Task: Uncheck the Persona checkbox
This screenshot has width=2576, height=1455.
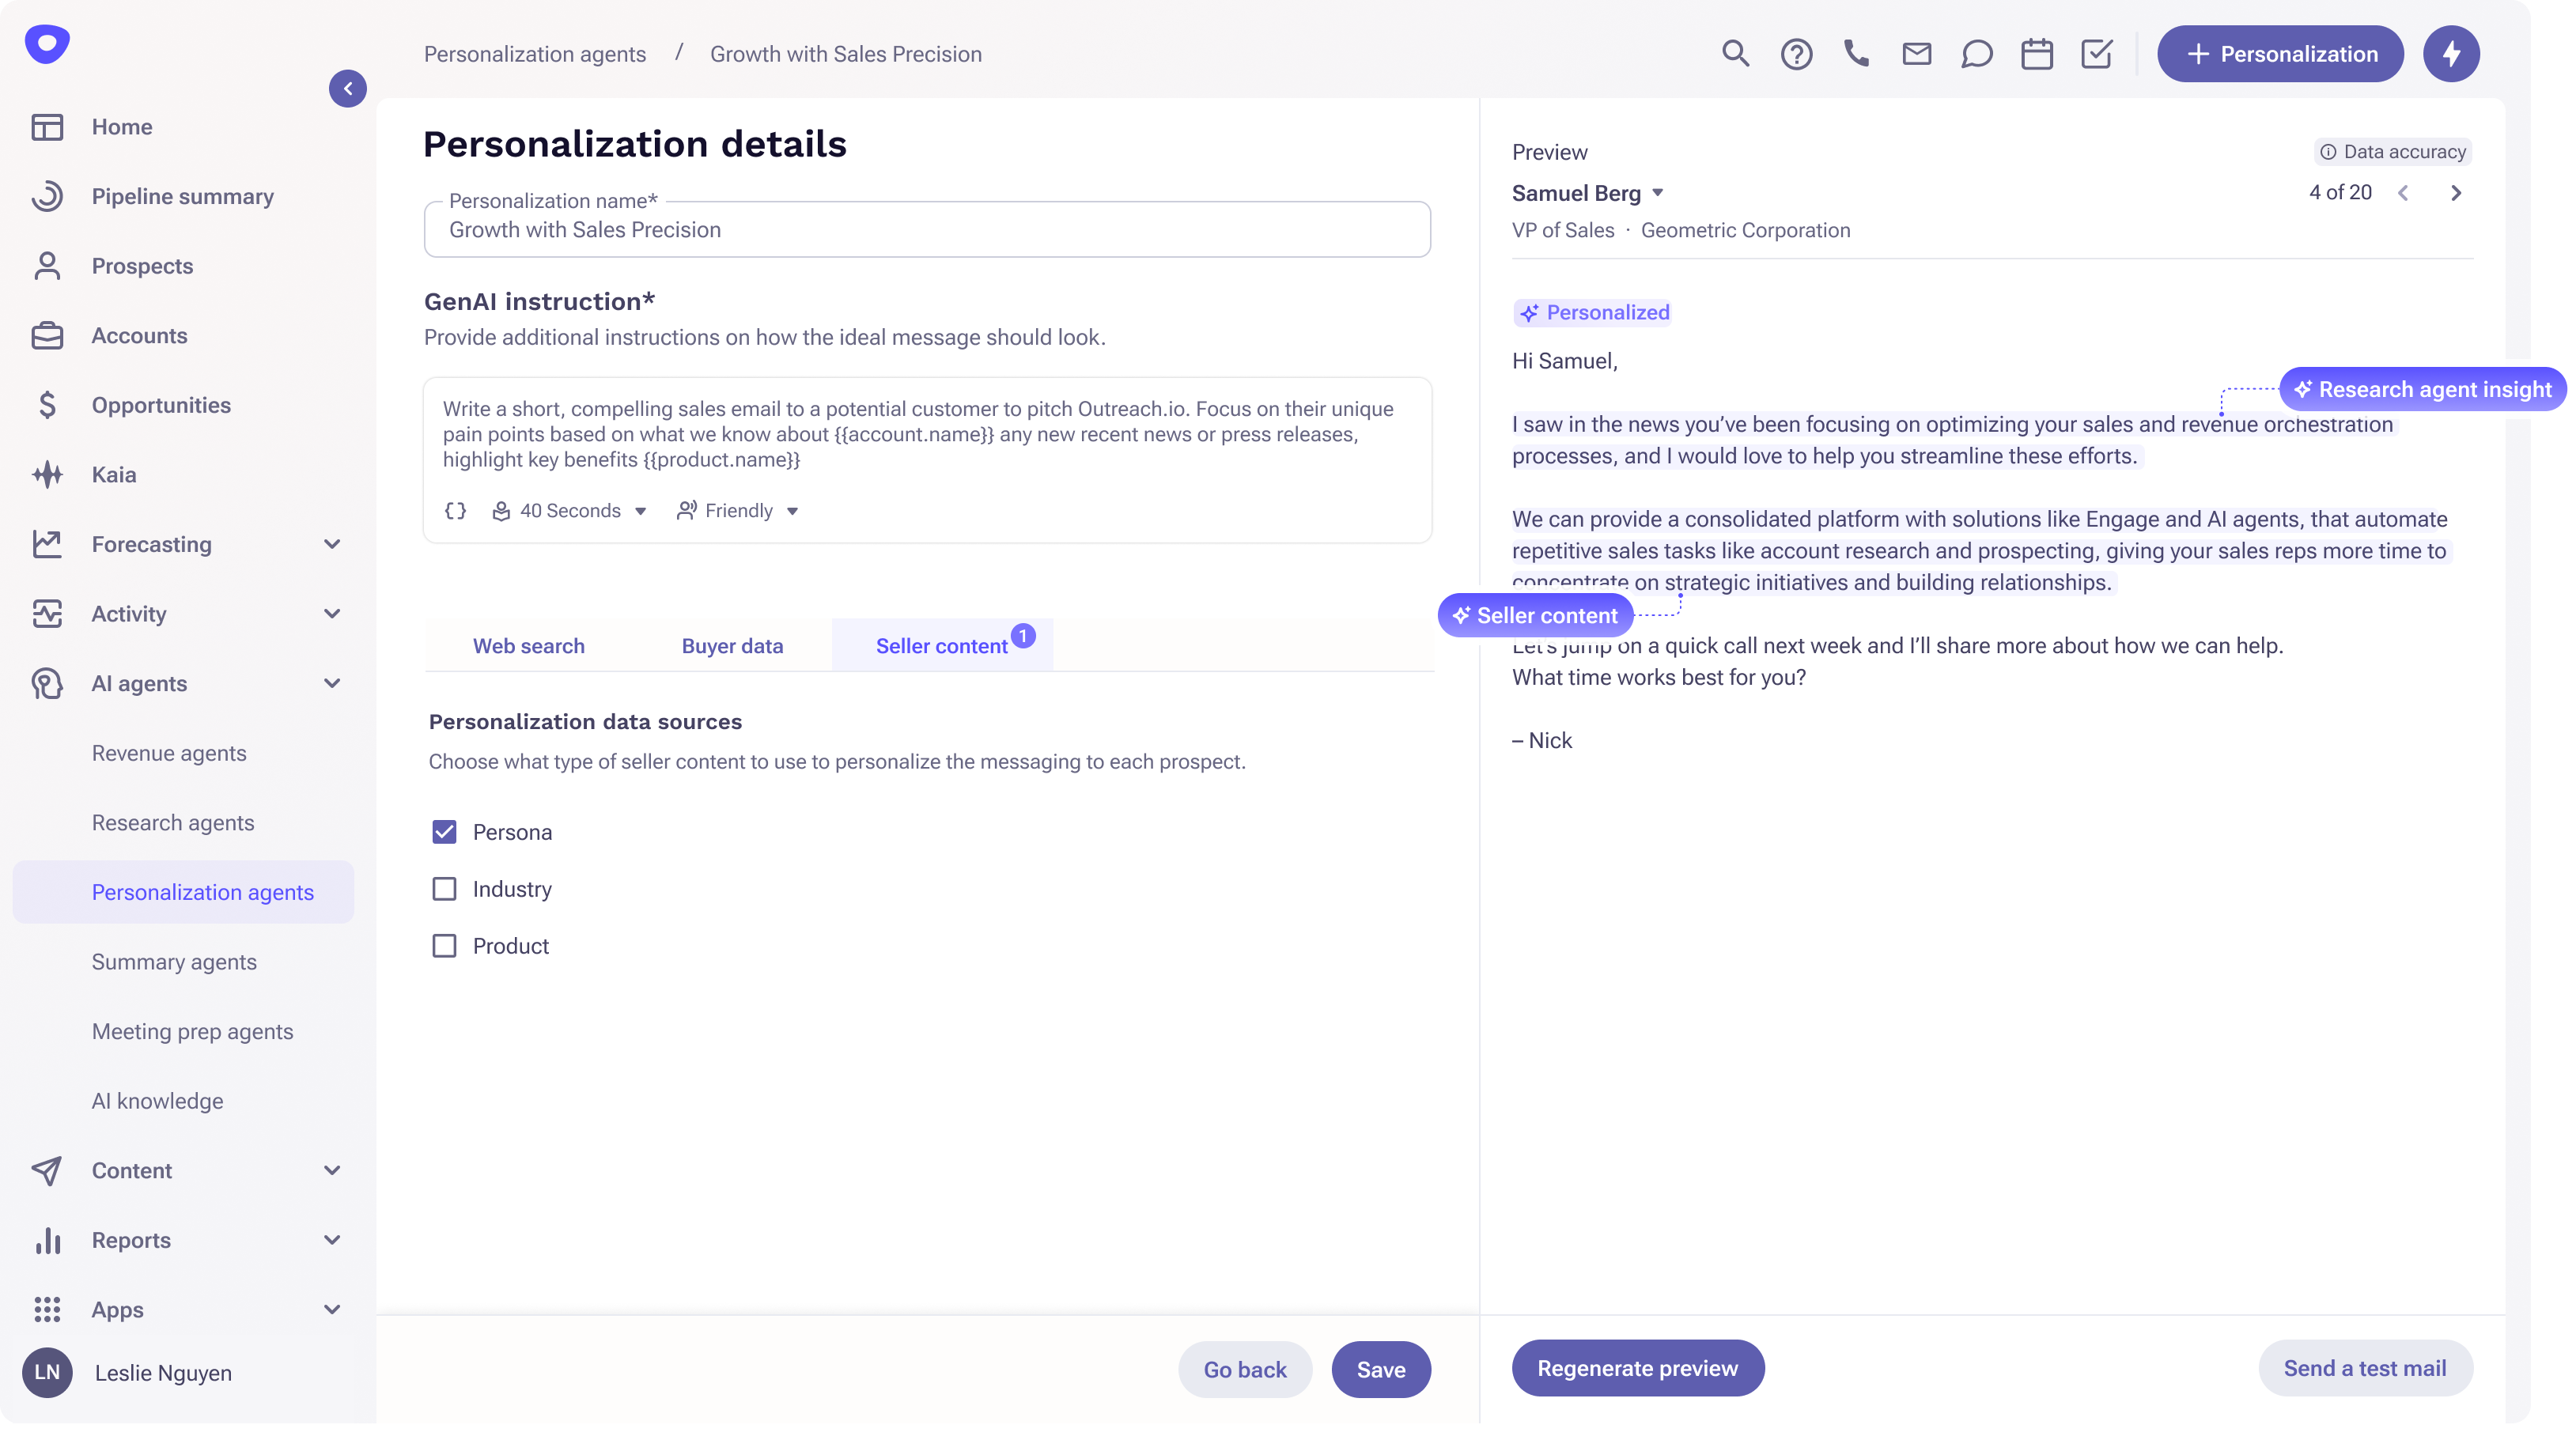Action: coord(444,832)
